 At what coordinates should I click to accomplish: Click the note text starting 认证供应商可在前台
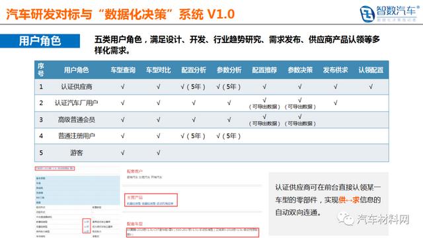pos(328,200)
